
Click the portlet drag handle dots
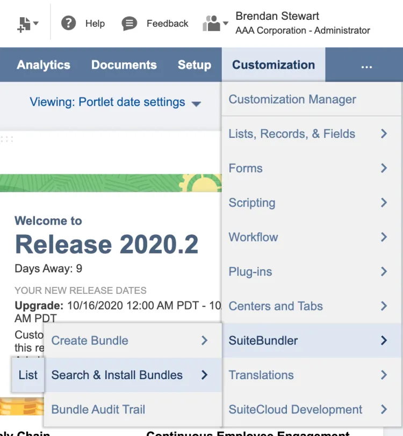6,139
